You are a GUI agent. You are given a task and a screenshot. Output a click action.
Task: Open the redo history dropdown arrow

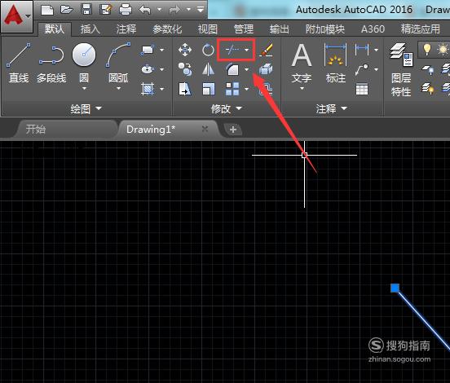[x=188, y=10]
